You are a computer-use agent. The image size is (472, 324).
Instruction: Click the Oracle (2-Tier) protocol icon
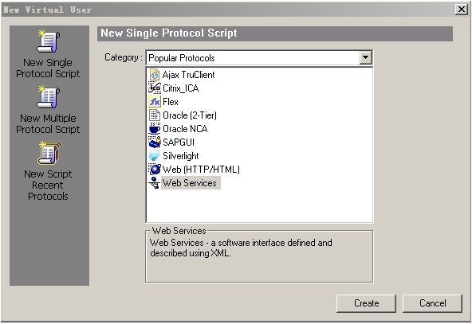[155, 115]
